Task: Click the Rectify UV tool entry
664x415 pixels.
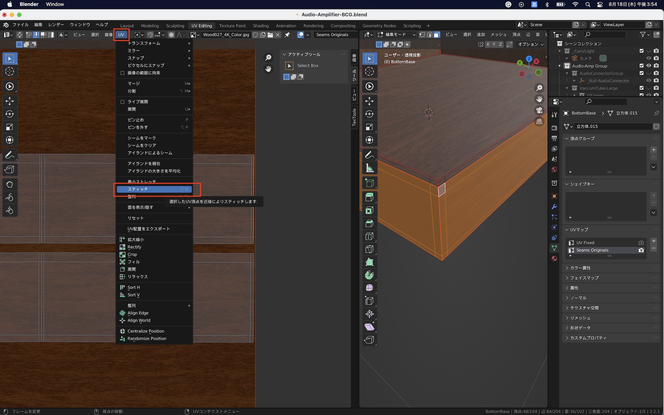Action: [134, 247]
